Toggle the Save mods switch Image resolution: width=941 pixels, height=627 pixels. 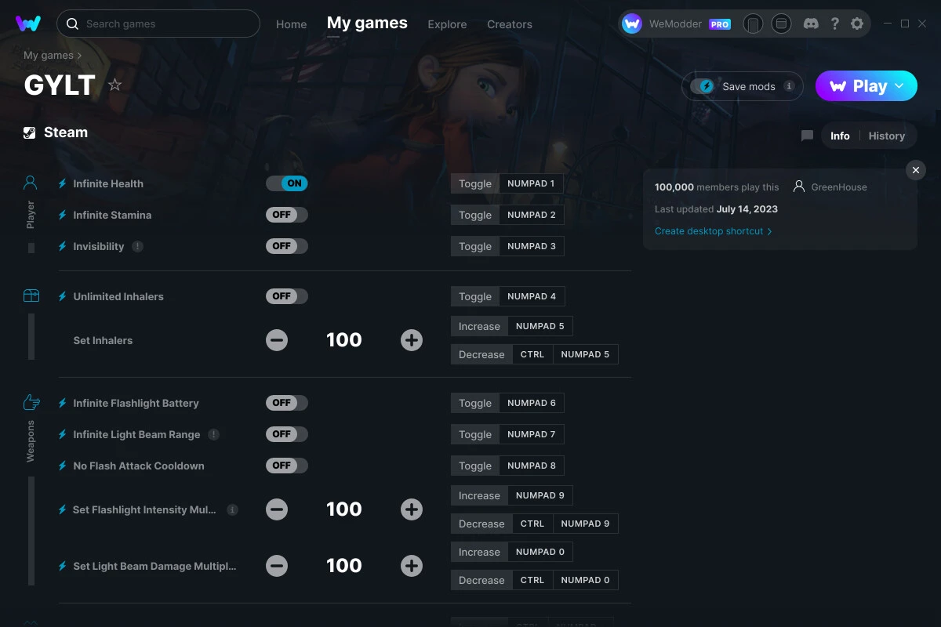703,86
